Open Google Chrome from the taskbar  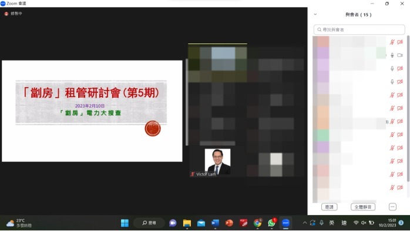[257, 223]
